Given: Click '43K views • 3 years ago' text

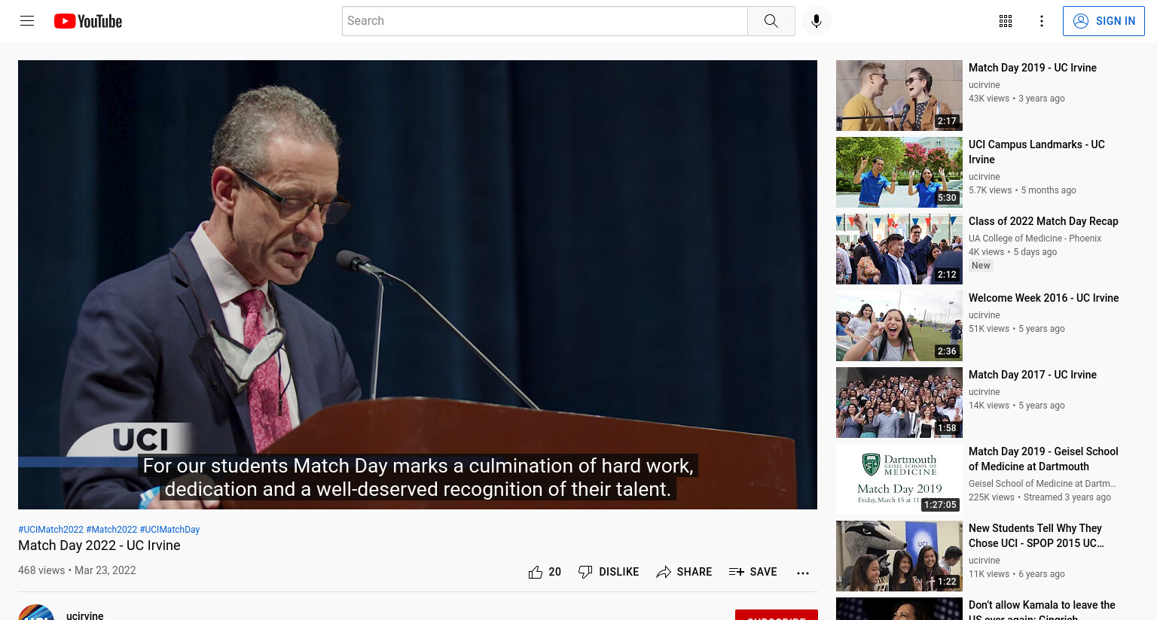Looking at the screenshot, I should [1017, 99].
